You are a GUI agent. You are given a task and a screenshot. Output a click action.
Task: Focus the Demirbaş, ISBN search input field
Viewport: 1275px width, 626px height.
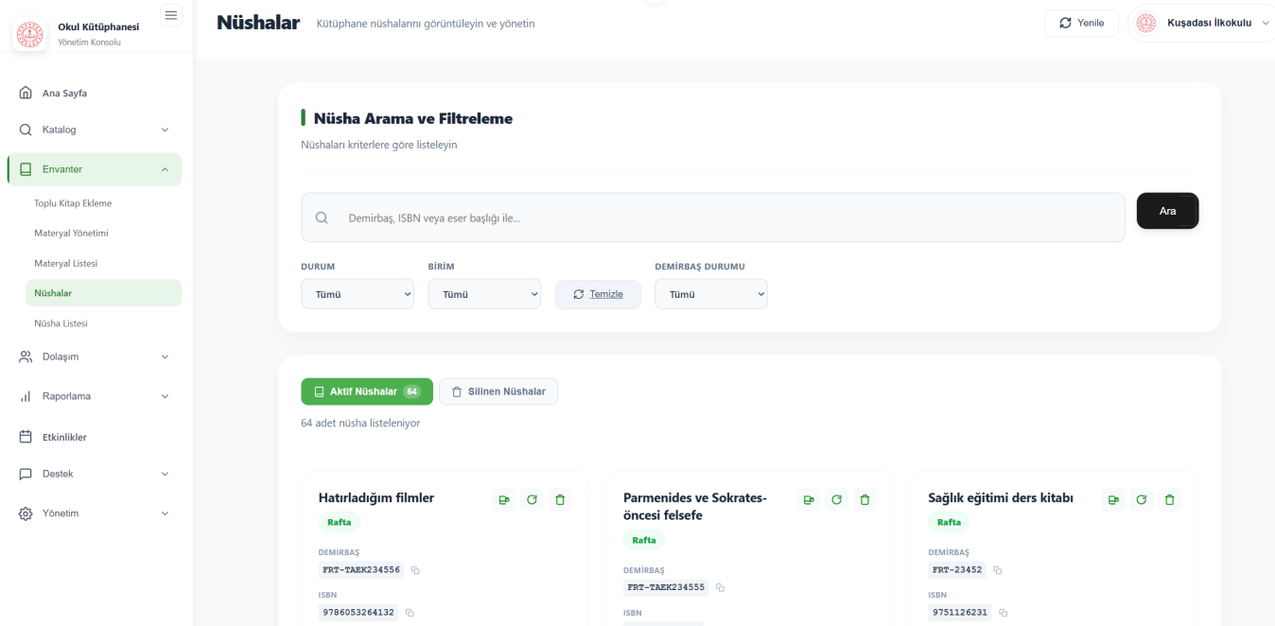coord(713,217)
